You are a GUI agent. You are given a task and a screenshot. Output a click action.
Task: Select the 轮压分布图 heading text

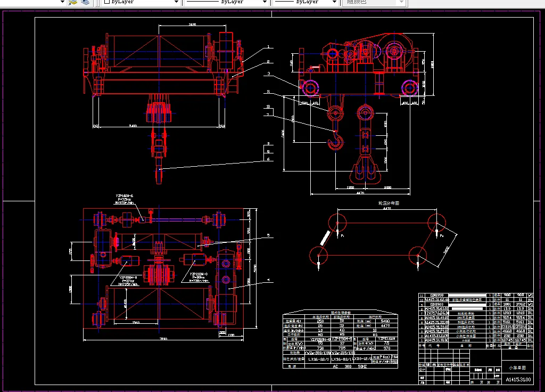tap(389, 203)
